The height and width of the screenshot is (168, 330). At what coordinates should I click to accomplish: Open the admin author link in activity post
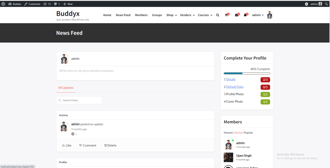tap(75, 124)
